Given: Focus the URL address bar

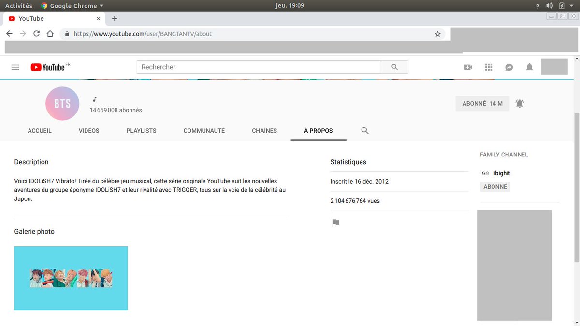Looking at the screenshot, I should coord(253,34).
